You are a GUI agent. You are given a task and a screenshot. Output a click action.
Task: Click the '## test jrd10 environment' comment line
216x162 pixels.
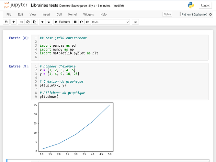click(63, 38)
